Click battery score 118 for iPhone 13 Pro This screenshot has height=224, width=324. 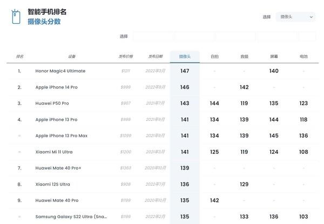(303, 119)
